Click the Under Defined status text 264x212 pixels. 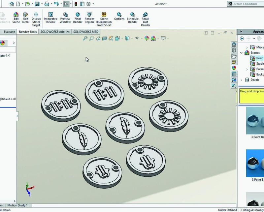[227, 210]
